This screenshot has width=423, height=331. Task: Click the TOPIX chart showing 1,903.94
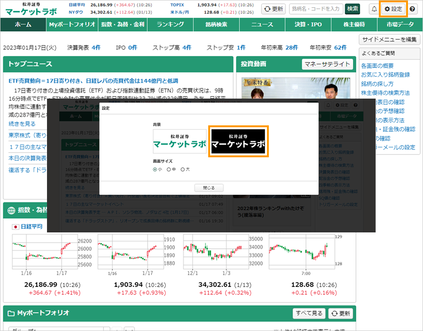tap(131, 252)
